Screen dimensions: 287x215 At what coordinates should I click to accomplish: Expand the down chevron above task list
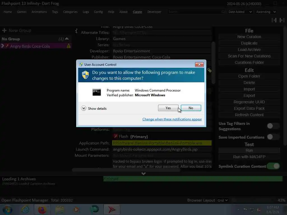(143, 174)
